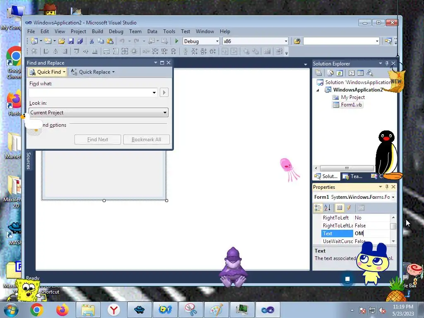
Task: Open the Project menu
Action: [78, 31]
